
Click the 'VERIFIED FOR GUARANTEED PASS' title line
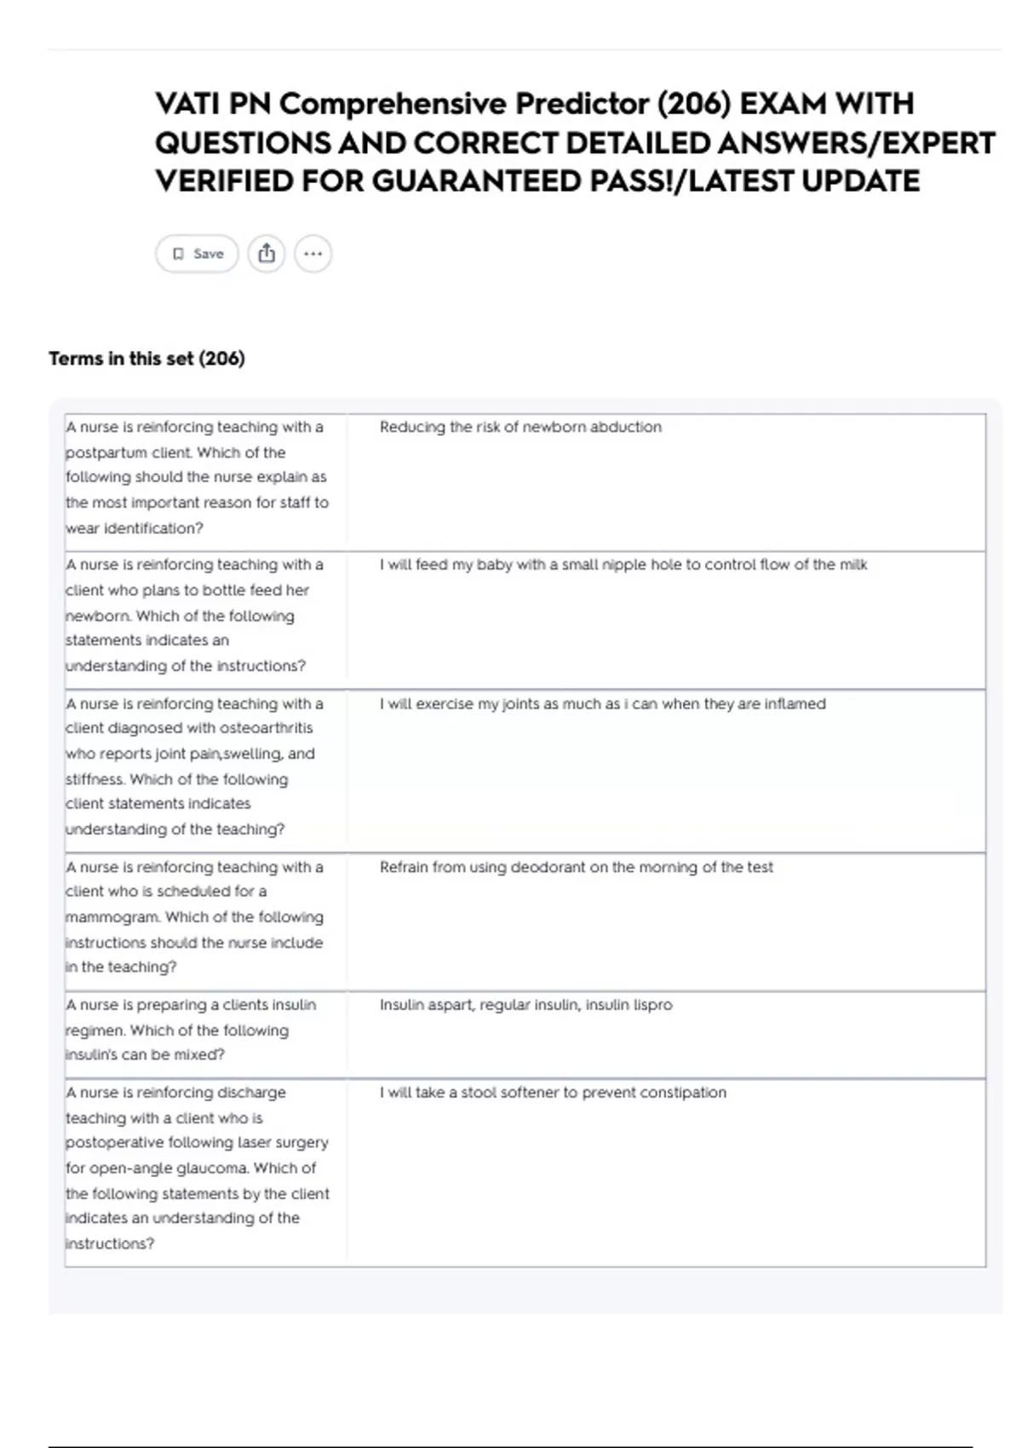pos(537,181)
